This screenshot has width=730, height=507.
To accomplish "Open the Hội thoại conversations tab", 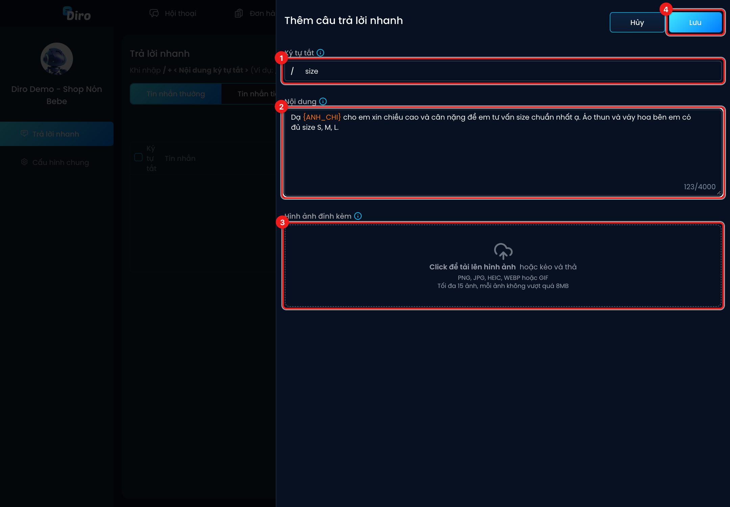I will pos(173,13).
